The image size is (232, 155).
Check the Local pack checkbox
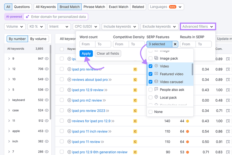tap(150, 98)
